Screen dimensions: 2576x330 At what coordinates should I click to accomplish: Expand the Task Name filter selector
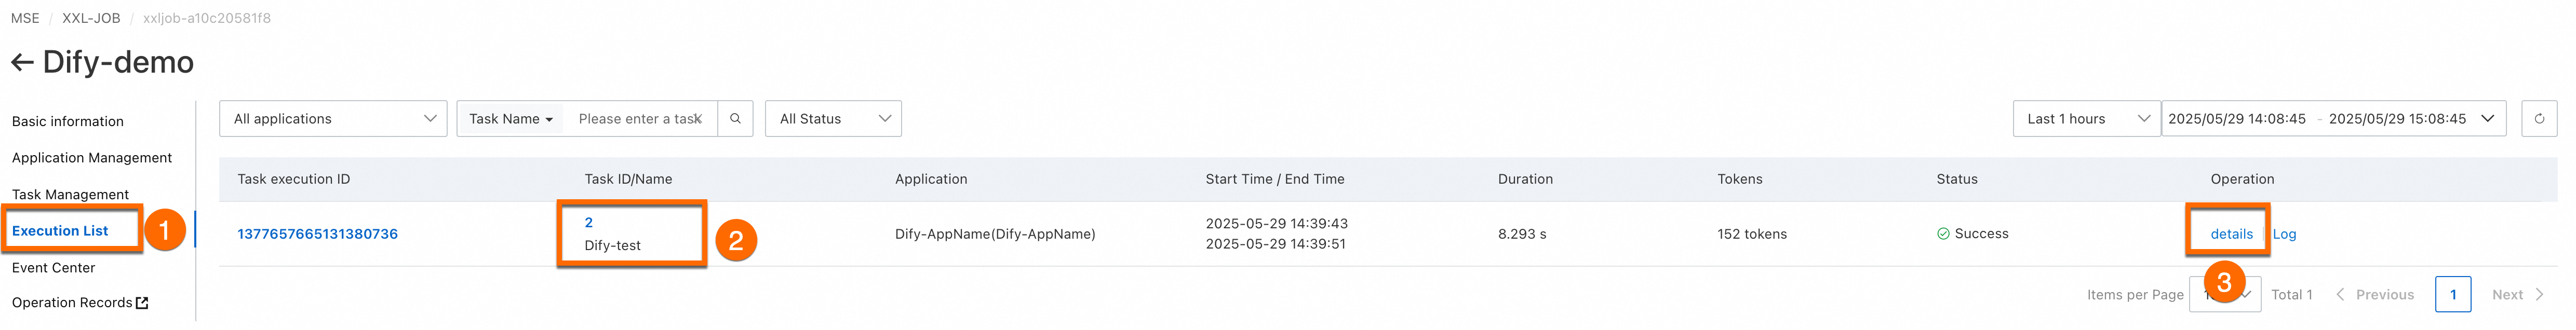(510, 119)
